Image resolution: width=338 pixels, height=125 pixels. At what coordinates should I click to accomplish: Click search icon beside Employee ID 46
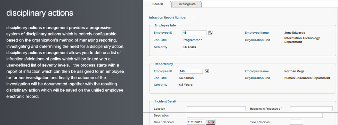pos(210,33)
